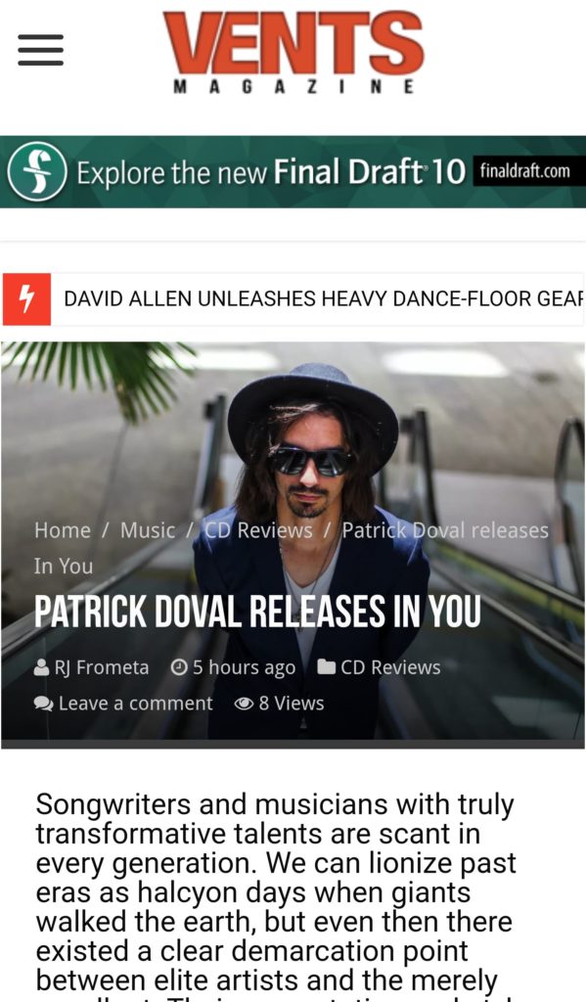Open the finaldraft.com link in banner
This screenshot has width=586, height=1002.
(x=525, y=170)
